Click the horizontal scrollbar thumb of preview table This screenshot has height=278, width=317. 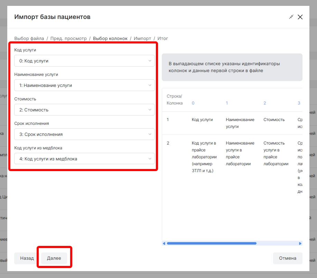click(x=212, y=244)
